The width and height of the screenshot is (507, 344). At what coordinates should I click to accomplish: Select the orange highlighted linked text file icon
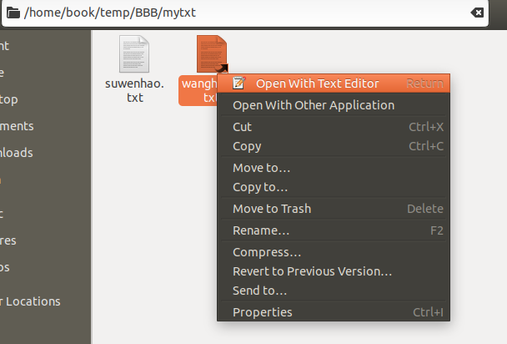click(x=212, y=54)
